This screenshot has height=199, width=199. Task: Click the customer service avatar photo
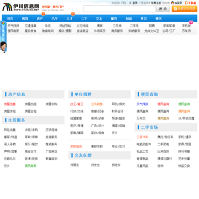click(x=3, y=47)
